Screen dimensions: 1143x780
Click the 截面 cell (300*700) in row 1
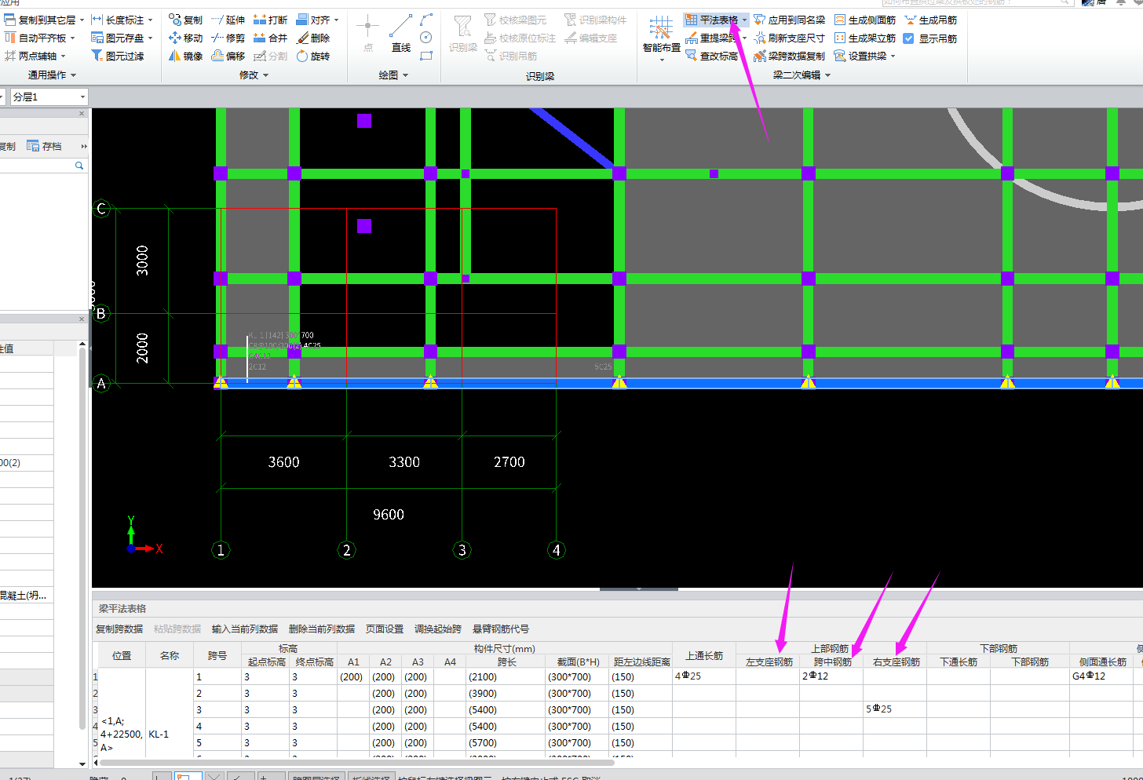tap(577, 676)
